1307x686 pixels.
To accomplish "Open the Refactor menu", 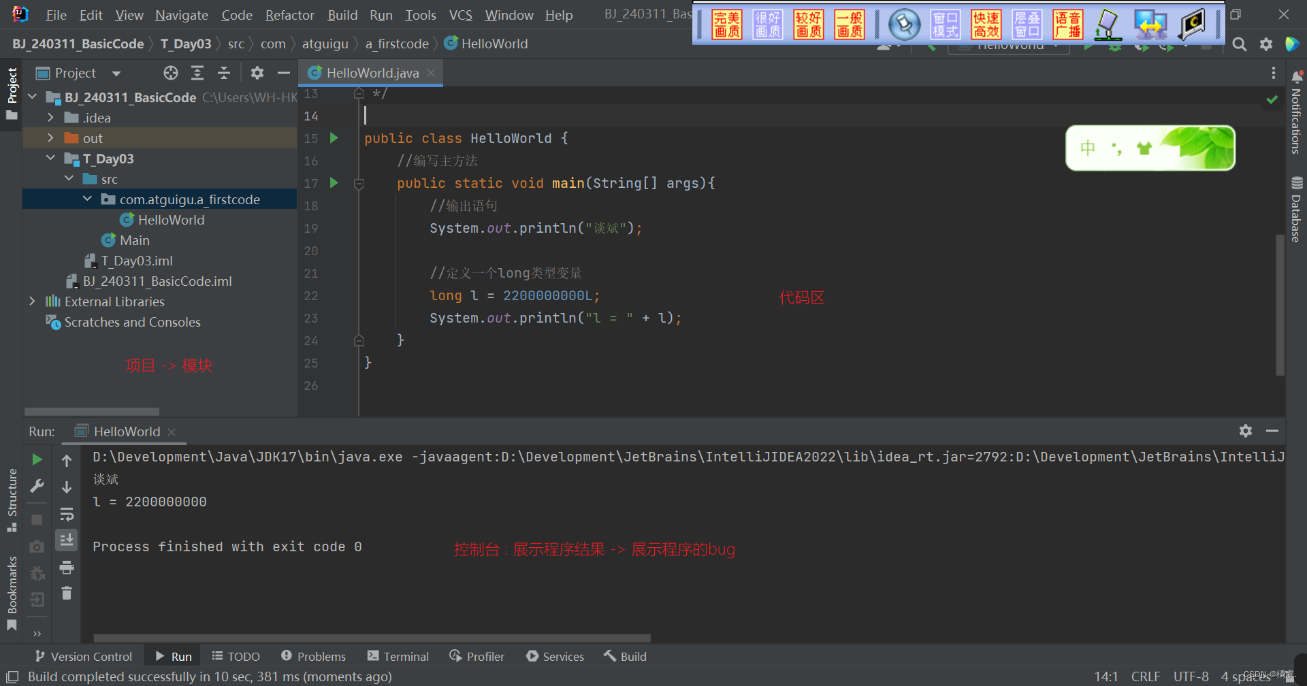I will [289, 14].
